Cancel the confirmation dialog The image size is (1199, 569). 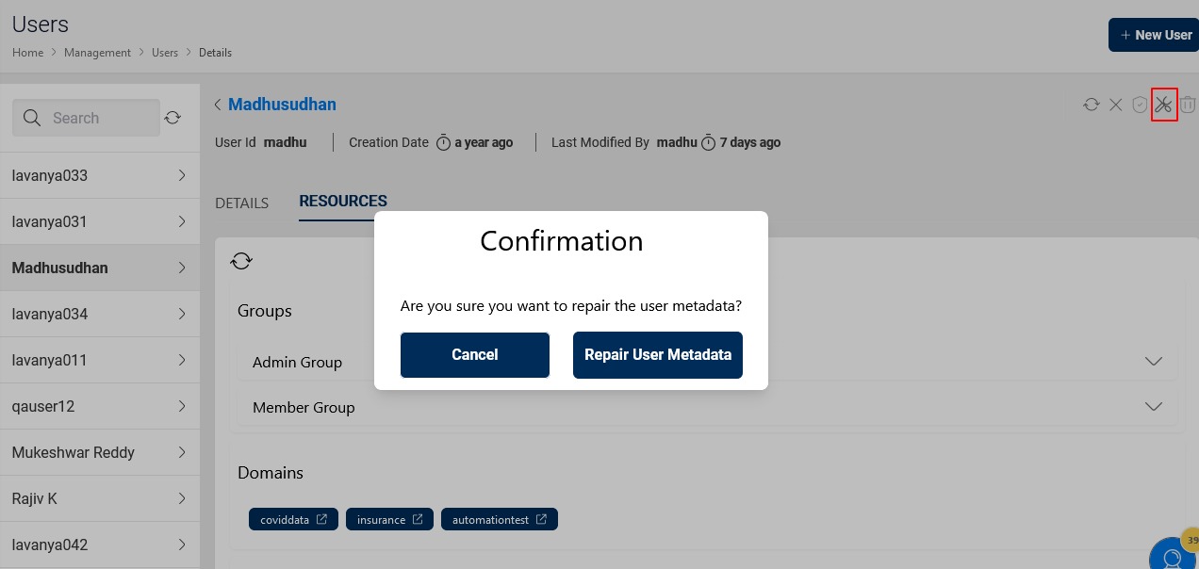coord(474,355)
